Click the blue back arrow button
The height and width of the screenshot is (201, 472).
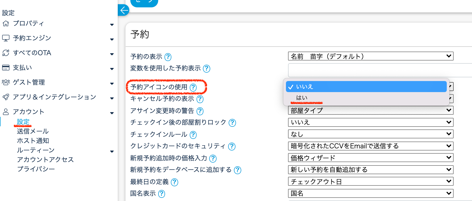[124, 11]
